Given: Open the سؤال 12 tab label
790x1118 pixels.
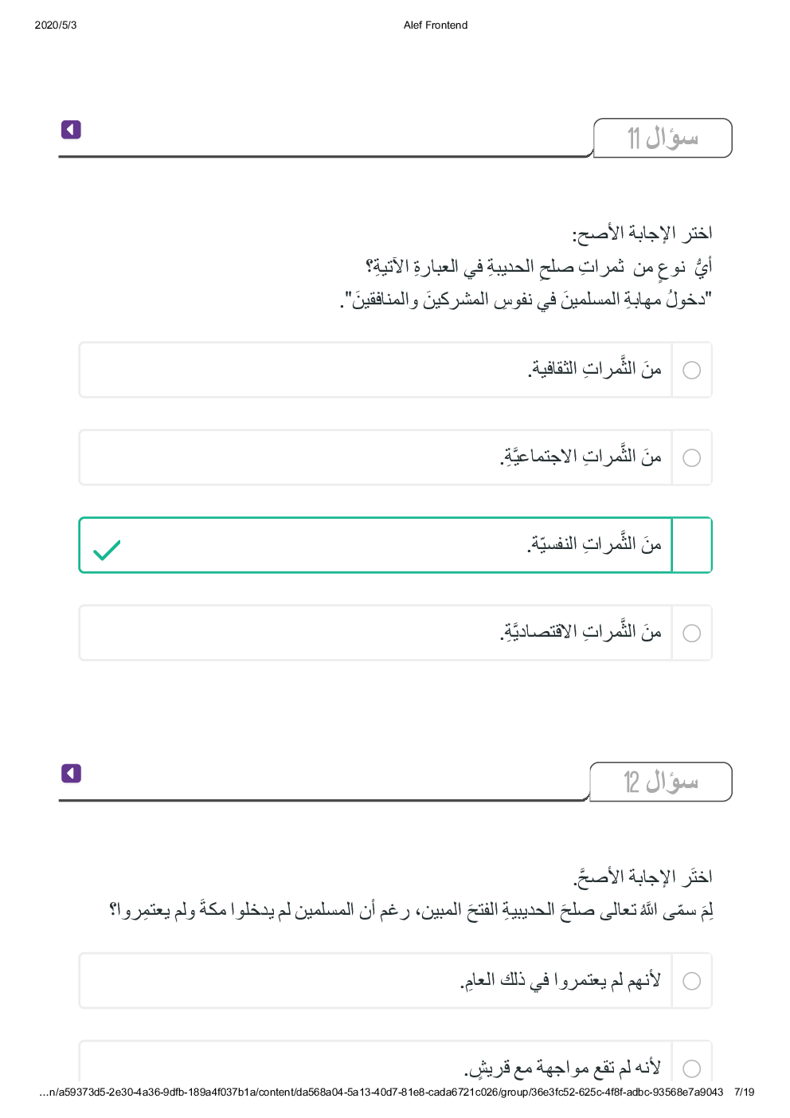Looking at the screenshot, I should click(x=661, y=783).
